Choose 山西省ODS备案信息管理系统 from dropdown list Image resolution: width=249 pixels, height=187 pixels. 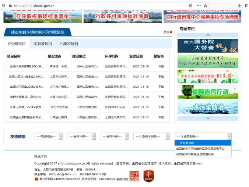click(x=195, y=154)
